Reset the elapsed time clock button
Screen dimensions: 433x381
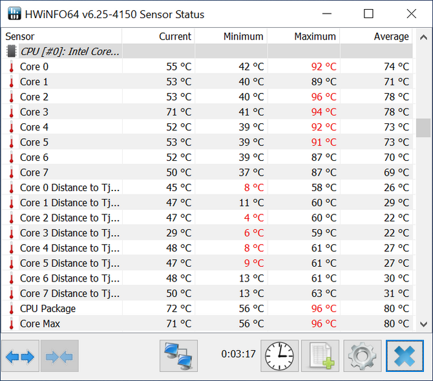[279, 356]
